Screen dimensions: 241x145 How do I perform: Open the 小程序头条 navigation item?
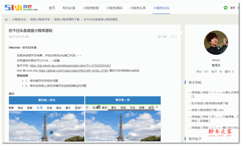[138, 8]
